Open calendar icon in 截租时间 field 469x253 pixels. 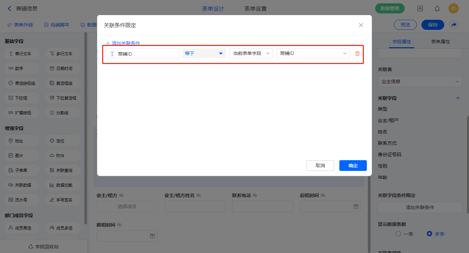click(x=152, y=236)
